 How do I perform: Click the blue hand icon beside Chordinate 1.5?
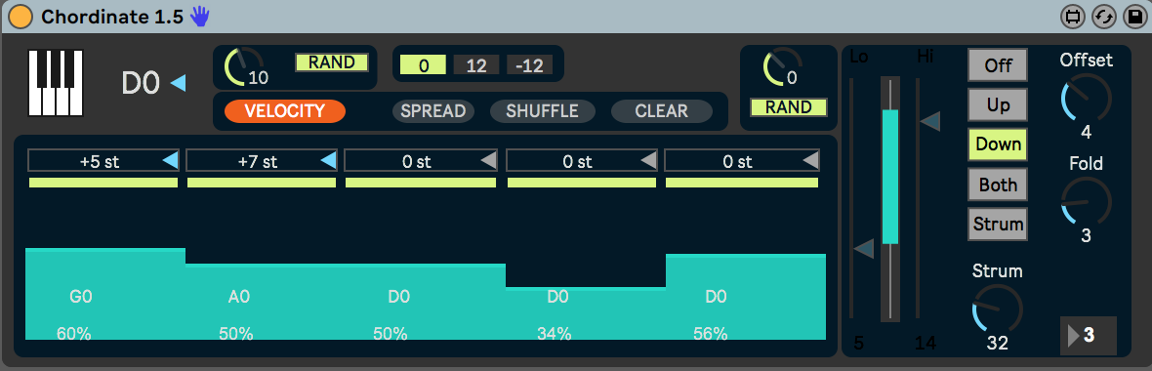(x=200, y=17)
